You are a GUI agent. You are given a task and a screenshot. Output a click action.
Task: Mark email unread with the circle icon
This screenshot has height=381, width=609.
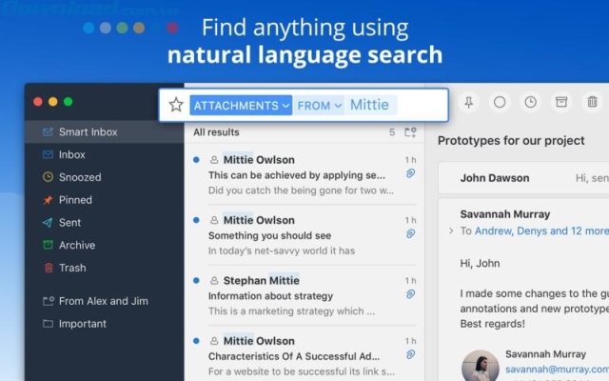coord(500,102)
